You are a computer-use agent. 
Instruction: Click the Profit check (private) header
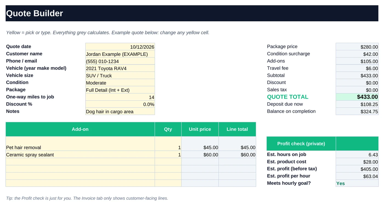(x=301, y=144)
